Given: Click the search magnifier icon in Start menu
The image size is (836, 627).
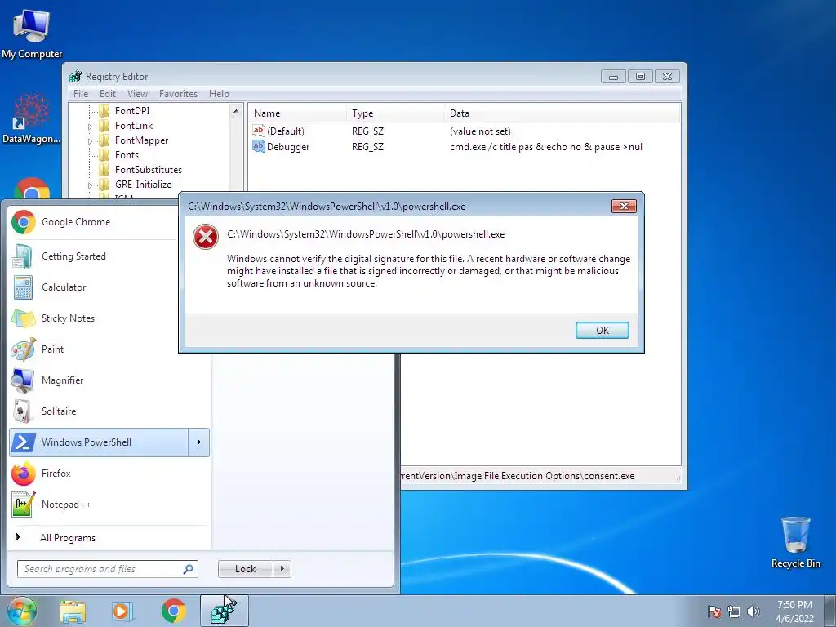Looking at the screenshot, I should coord(188,569).
